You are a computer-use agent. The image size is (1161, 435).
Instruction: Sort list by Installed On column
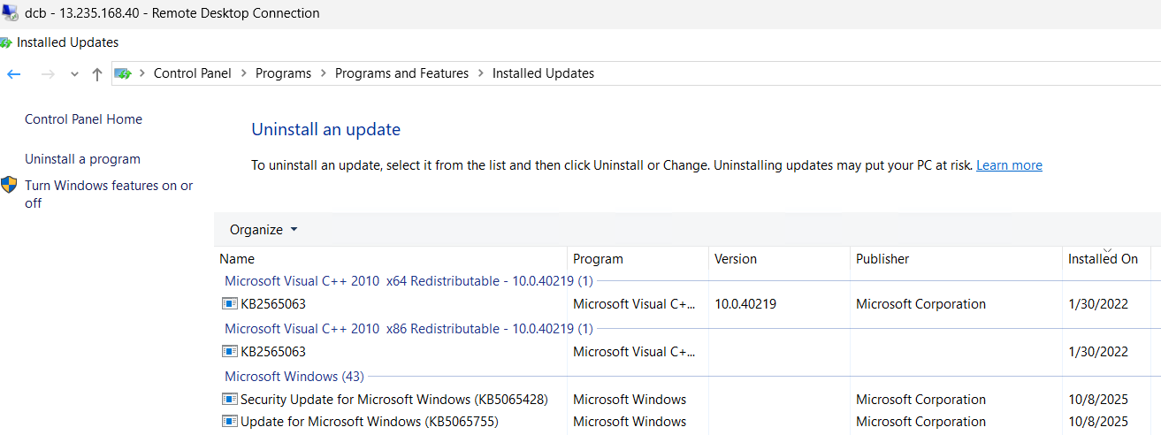1103,259
